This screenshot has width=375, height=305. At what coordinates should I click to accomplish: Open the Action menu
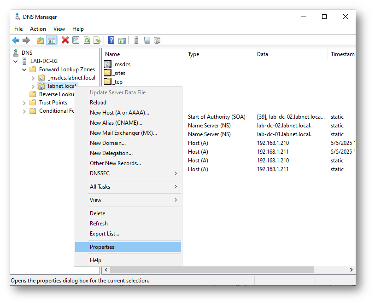coord(38,29)
